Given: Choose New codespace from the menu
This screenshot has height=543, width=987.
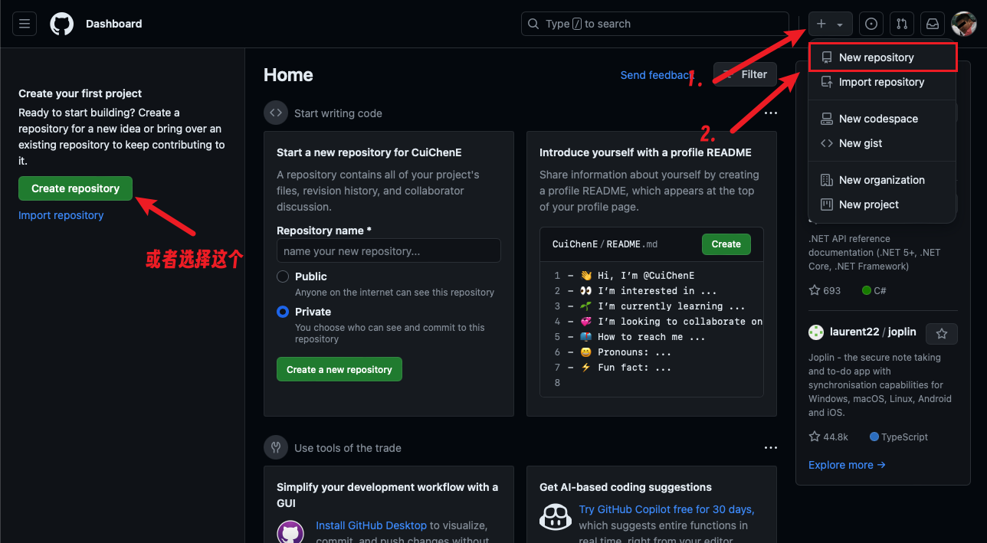Looking at the screenshot, I should [x=882, y=119].
